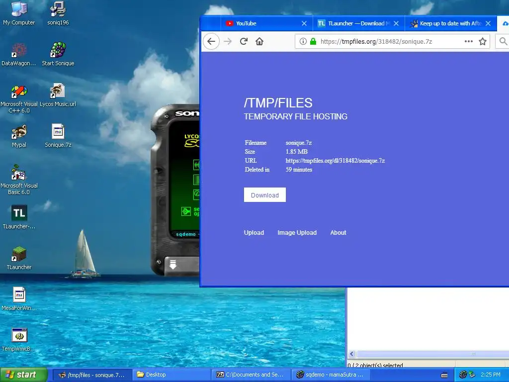Select the MesaForWin desktop file icon
Image resolution: width=509 pixels, height=382 pixels.
coord(19,299)
